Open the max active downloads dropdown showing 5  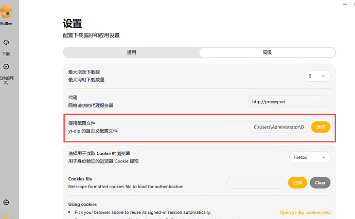[x=317, y=76]
